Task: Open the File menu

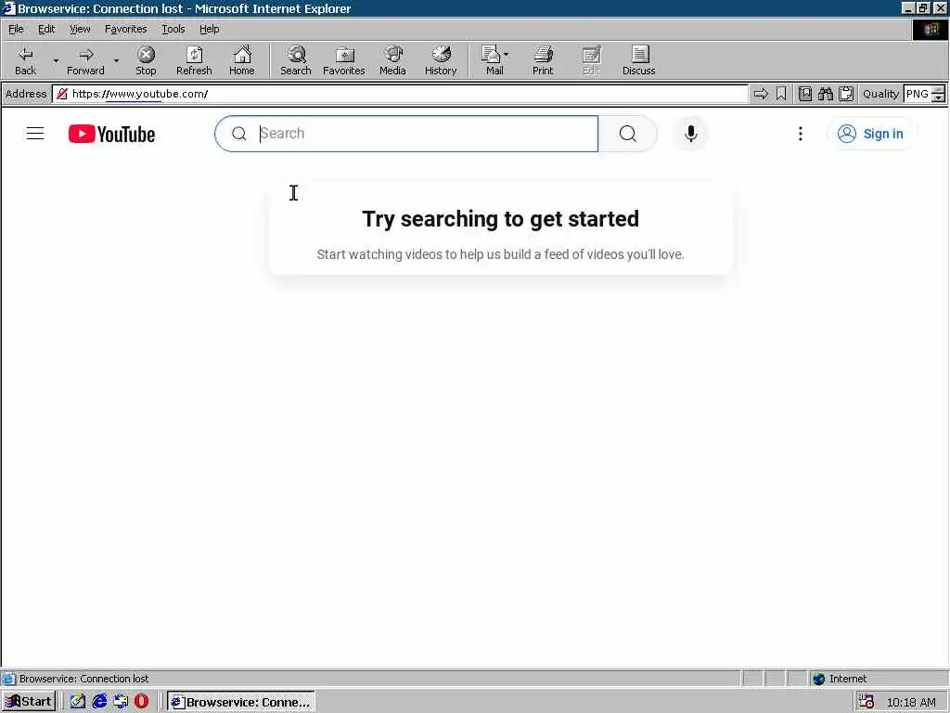Action: click(x=16, y=29)
